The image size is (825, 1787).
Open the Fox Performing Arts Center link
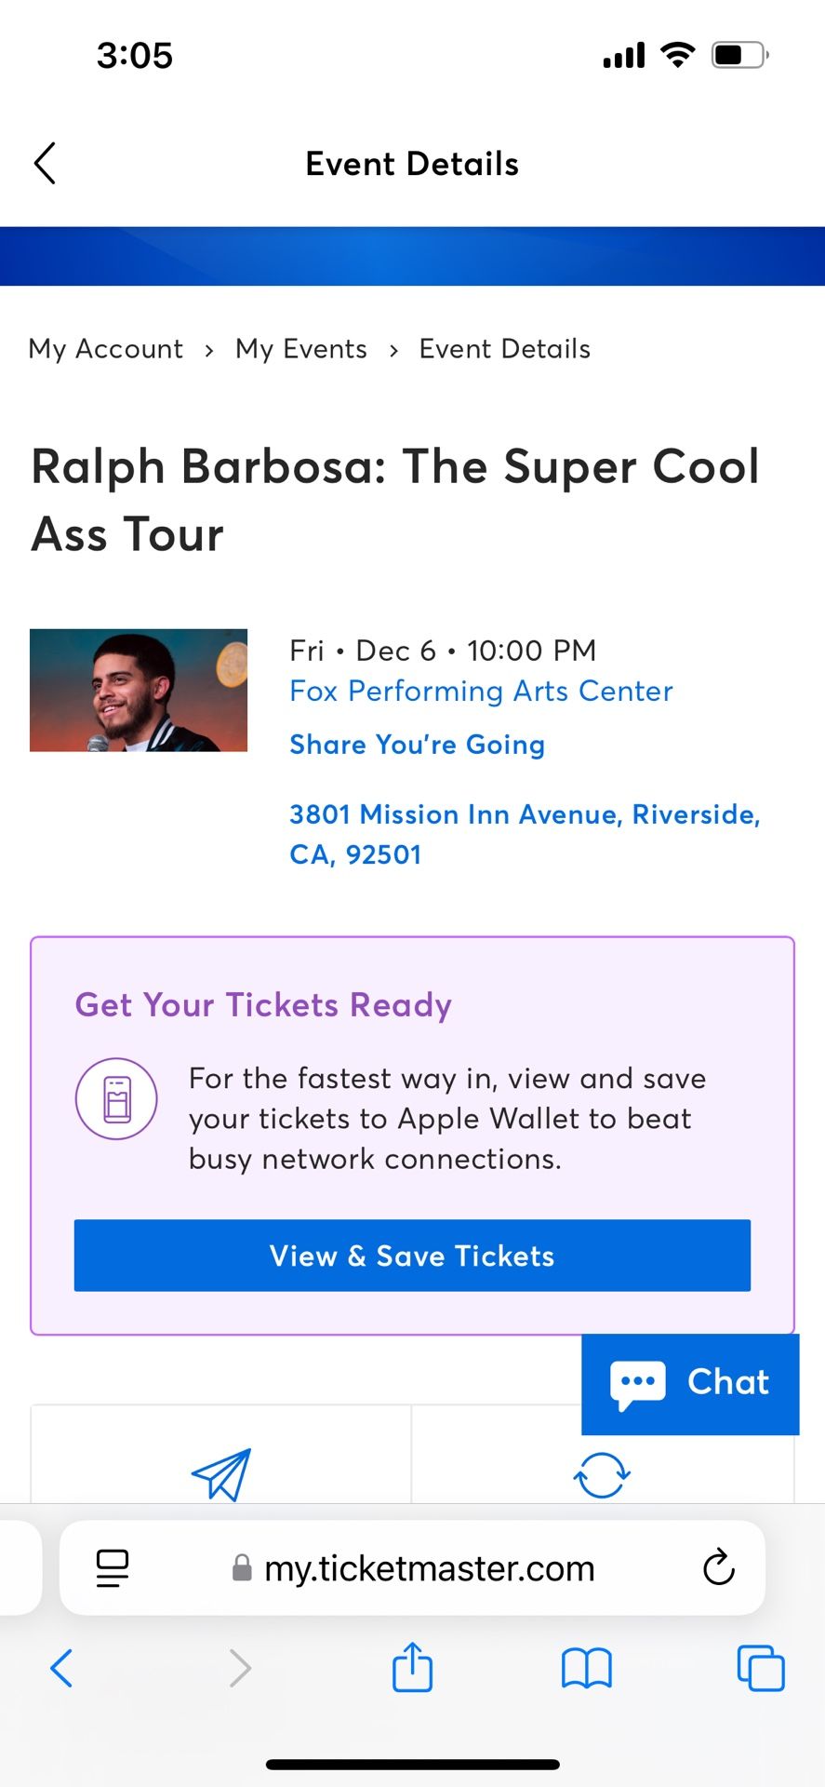(x=480, y=691)
